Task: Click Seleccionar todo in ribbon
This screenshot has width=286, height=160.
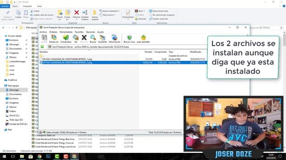Action: click(x=159, y=11)
